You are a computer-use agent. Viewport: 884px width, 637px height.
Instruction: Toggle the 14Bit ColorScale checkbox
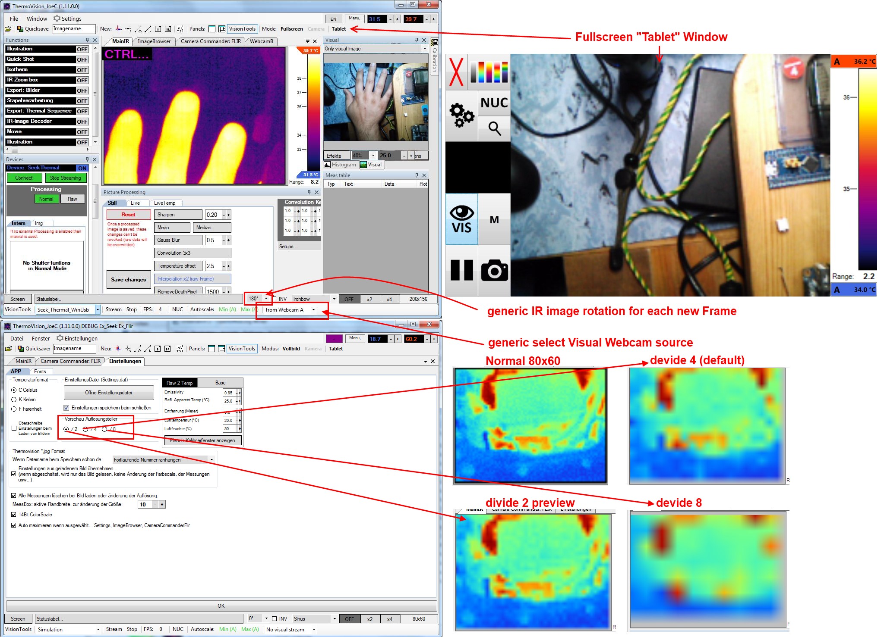(14, 514)
